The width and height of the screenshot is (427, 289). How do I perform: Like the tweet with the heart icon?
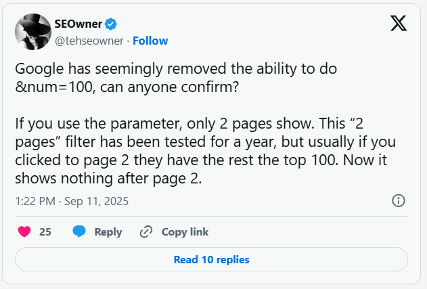coord(24,231)
